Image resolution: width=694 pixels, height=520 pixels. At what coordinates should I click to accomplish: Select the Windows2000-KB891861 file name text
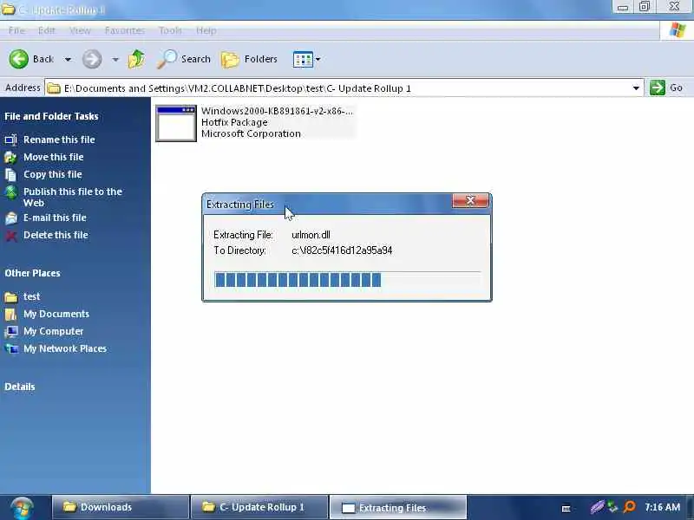(x=277, y=111)
